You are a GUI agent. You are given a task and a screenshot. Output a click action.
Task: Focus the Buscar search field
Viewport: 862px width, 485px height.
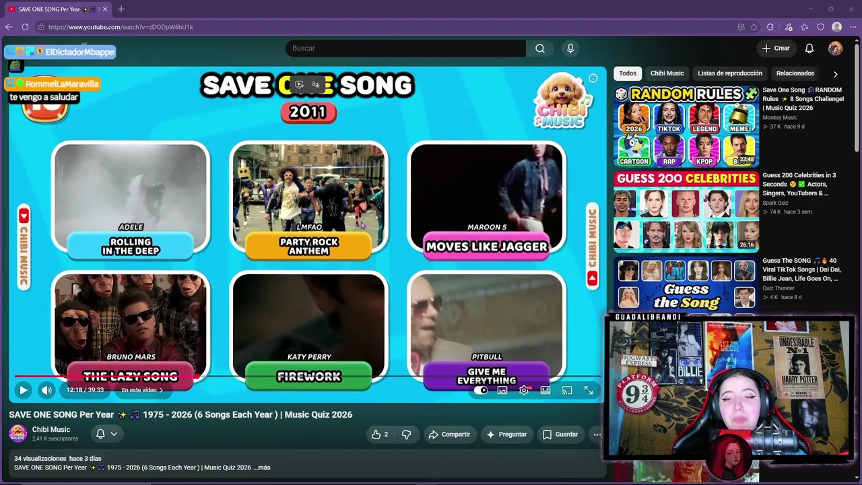pyautogui.click(x=406, y=48)
